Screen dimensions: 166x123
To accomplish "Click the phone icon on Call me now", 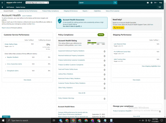I will point(115,28).
